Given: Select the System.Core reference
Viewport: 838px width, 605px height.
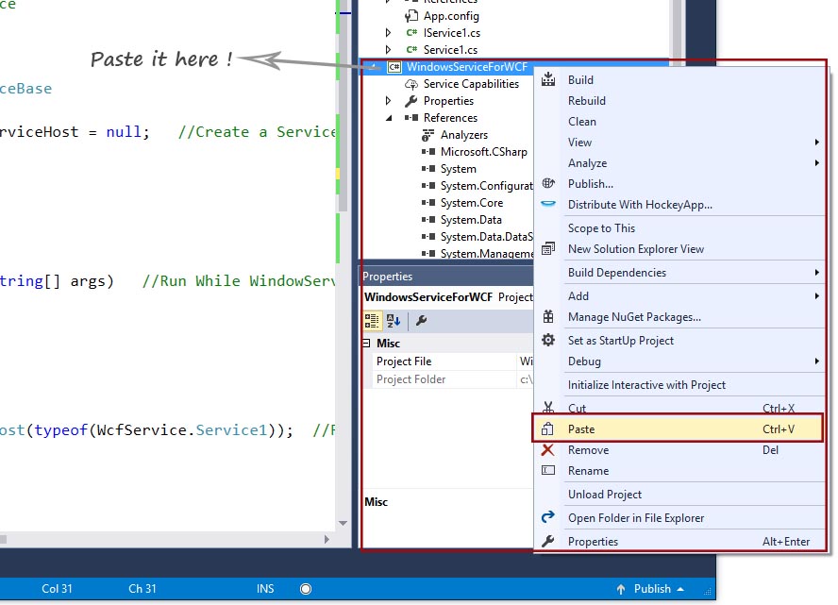Looking at the screenshot, I should [472, 203].
